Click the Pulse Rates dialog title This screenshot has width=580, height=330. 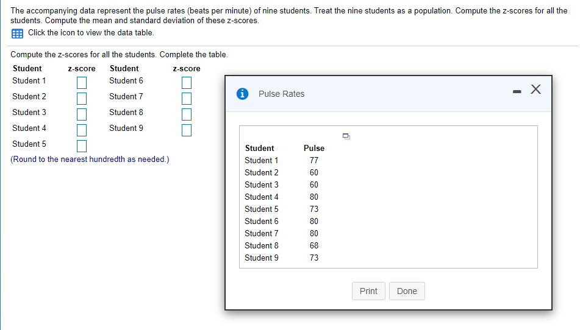281,94
